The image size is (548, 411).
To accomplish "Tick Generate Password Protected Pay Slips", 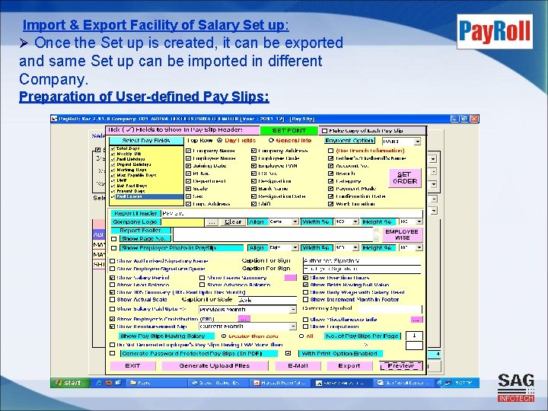I will pos(112,353).
